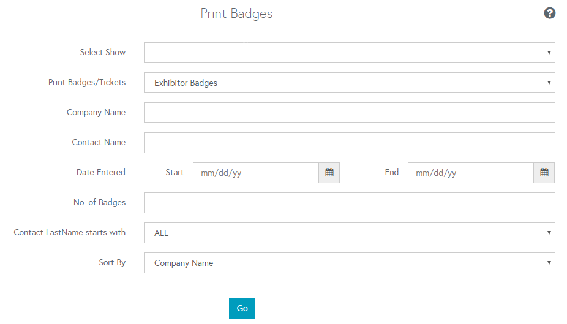Click the Start date mm/dd/yy field
Viewport: 567px width, 324px height.
tap(256, 173)
